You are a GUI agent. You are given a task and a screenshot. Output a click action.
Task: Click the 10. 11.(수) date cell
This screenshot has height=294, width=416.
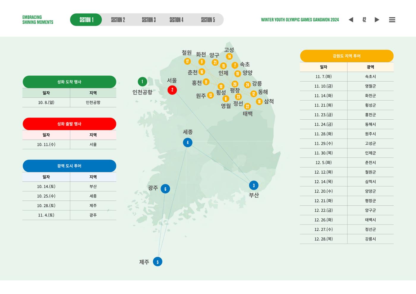point(46,144)
